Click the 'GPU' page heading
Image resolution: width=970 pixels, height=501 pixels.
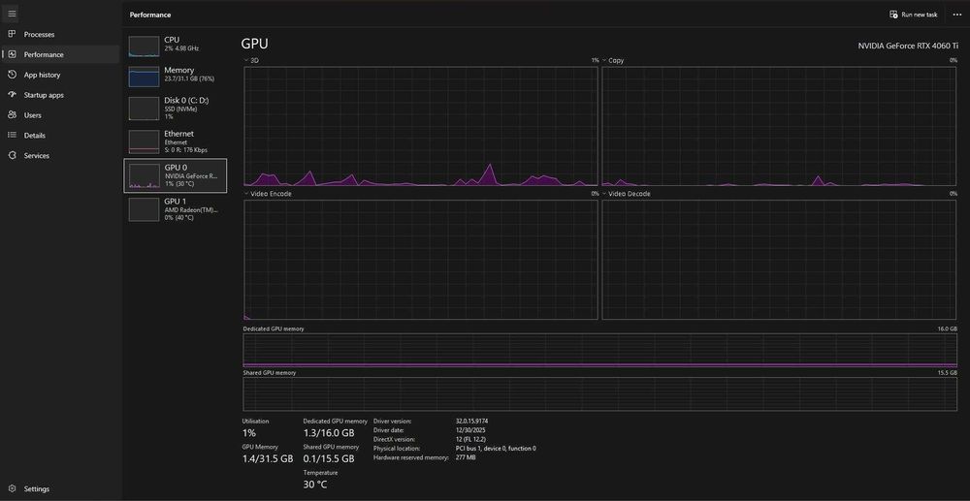point(254,44)
